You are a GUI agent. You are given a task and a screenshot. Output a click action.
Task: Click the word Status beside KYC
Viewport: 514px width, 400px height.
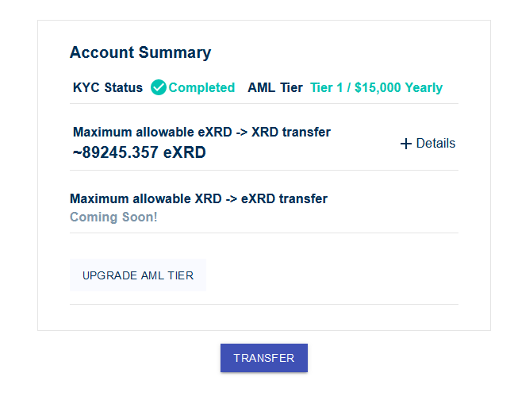click(x=124, y=87)
